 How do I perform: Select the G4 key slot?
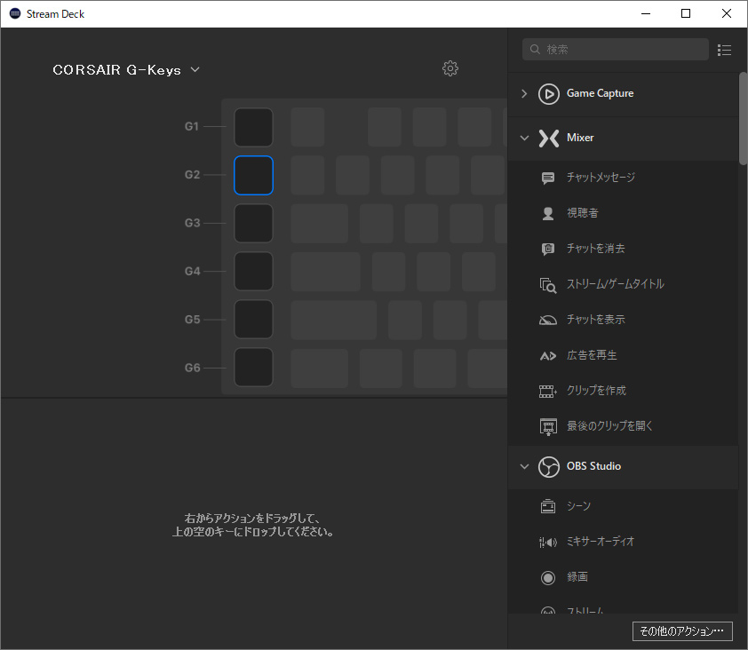253,272
